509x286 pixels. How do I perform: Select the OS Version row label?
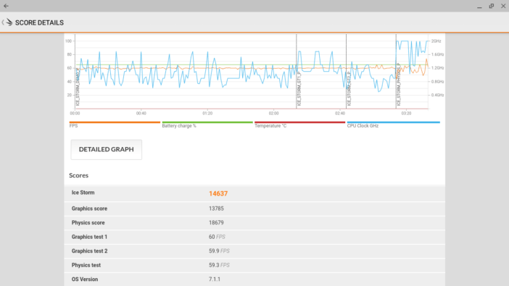(x=85, y=279)
